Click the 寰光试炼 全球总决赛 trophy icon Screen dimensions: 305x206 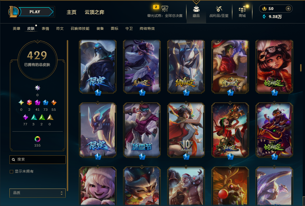[165, 9]
